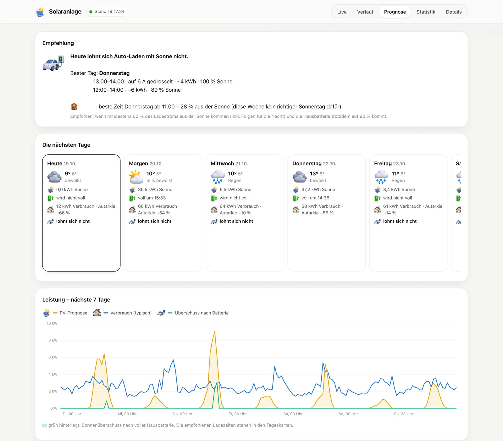Click the Sa, 00 Uhr axis label
This screenshot has height=441, width=503.
coord(293,414)
